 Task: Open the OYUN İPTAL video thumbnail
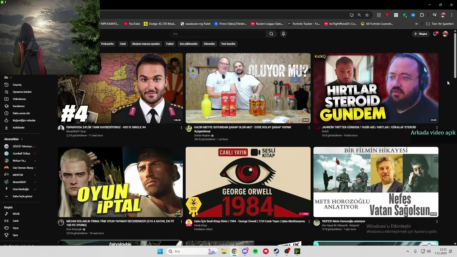[120, 182]
